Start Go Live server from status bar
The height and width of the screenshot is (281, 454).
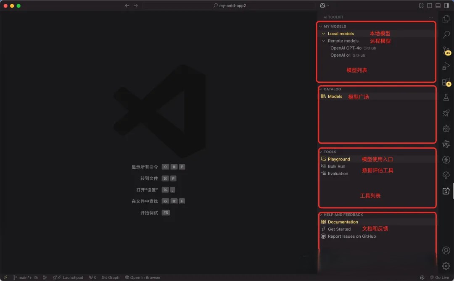pyautogui.click(x=440, y=277)
